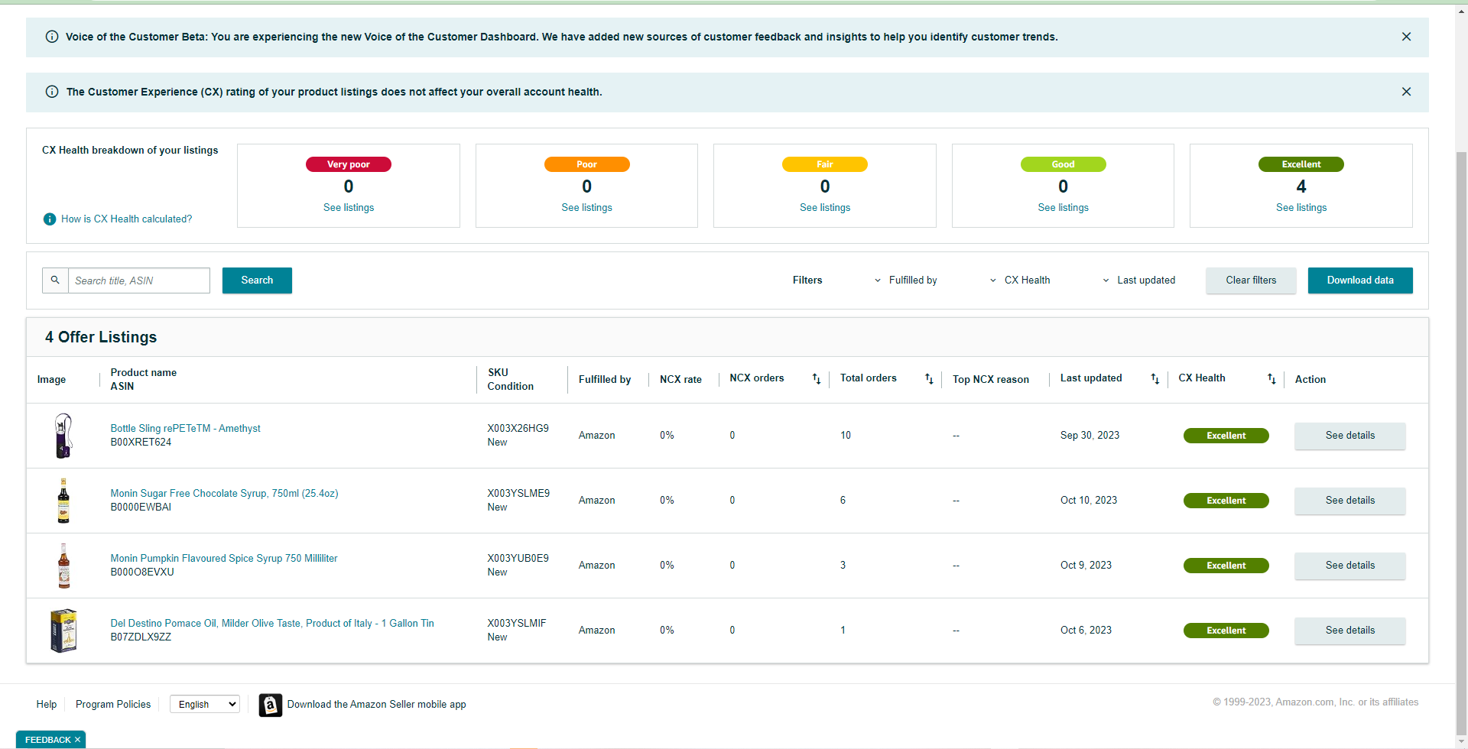Image resolution: width=1468 pixels, height=749 pixels.
Task: Click Amazon Seller mobile app icon
Action: (270, 705)
